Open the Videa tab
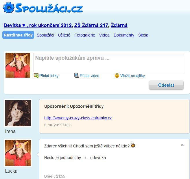The height and width of the screenshot is (179, 190). coord(104,35)
